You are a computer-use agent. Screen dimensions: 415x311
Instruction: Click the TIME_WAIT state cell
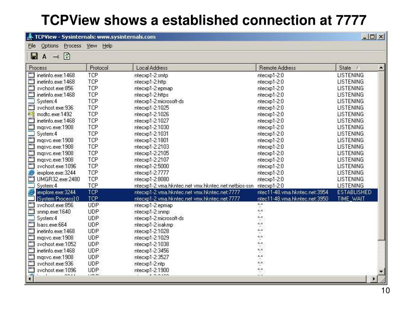click(x=351, y=198)
